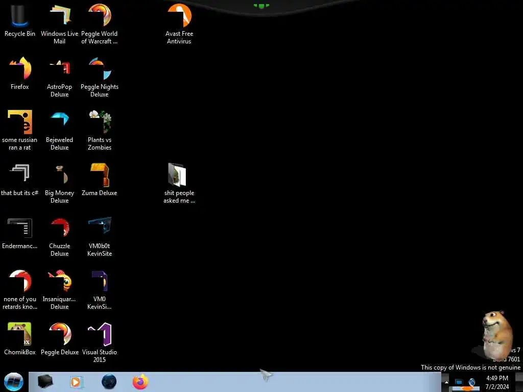The height and width of the screenshot is (392, 523).
Task: Open the black box taskbar app
Action: pos(45,382)
